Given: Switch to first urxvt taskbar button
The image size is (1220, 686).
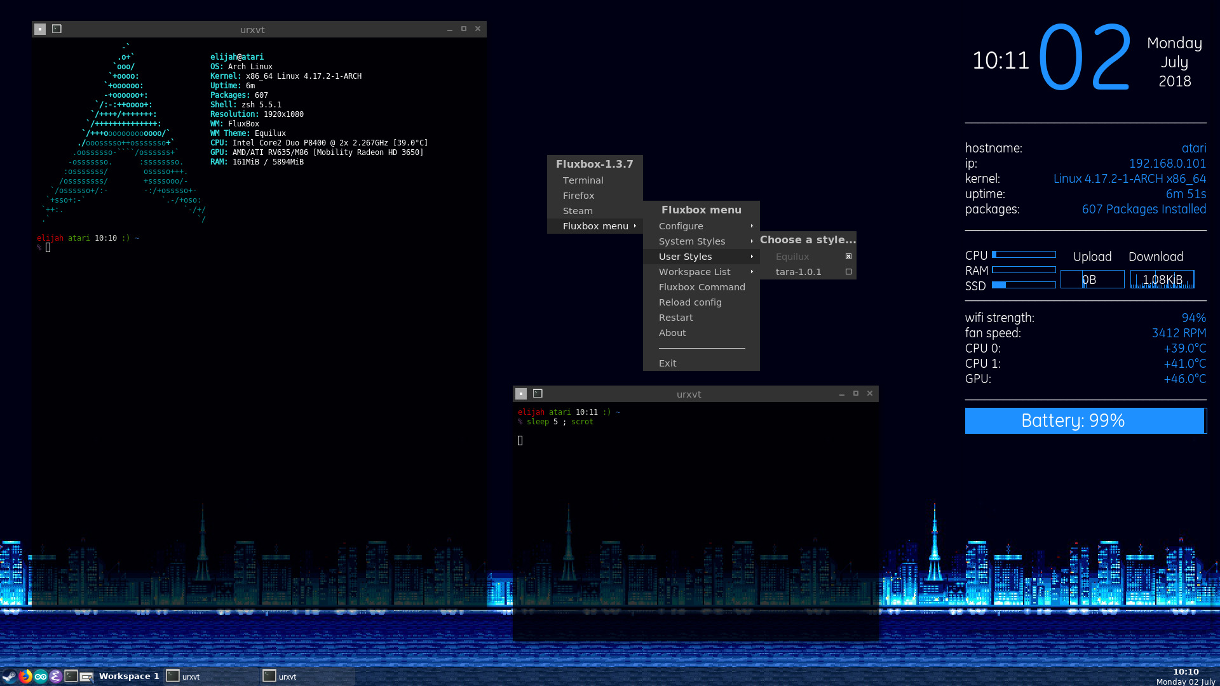Looking at the screenshot, I should click(x=211, y=676).
